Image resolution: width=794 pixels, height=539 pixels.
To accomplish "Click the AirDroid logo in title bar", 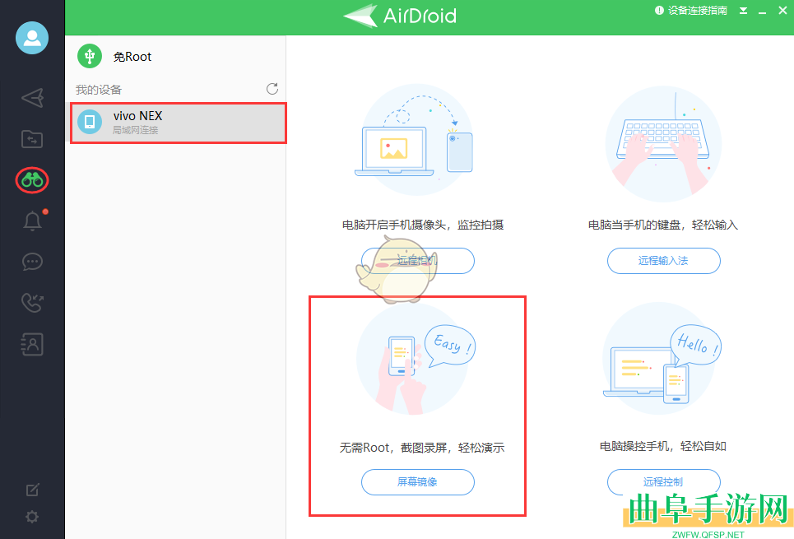I will (400, 16).
